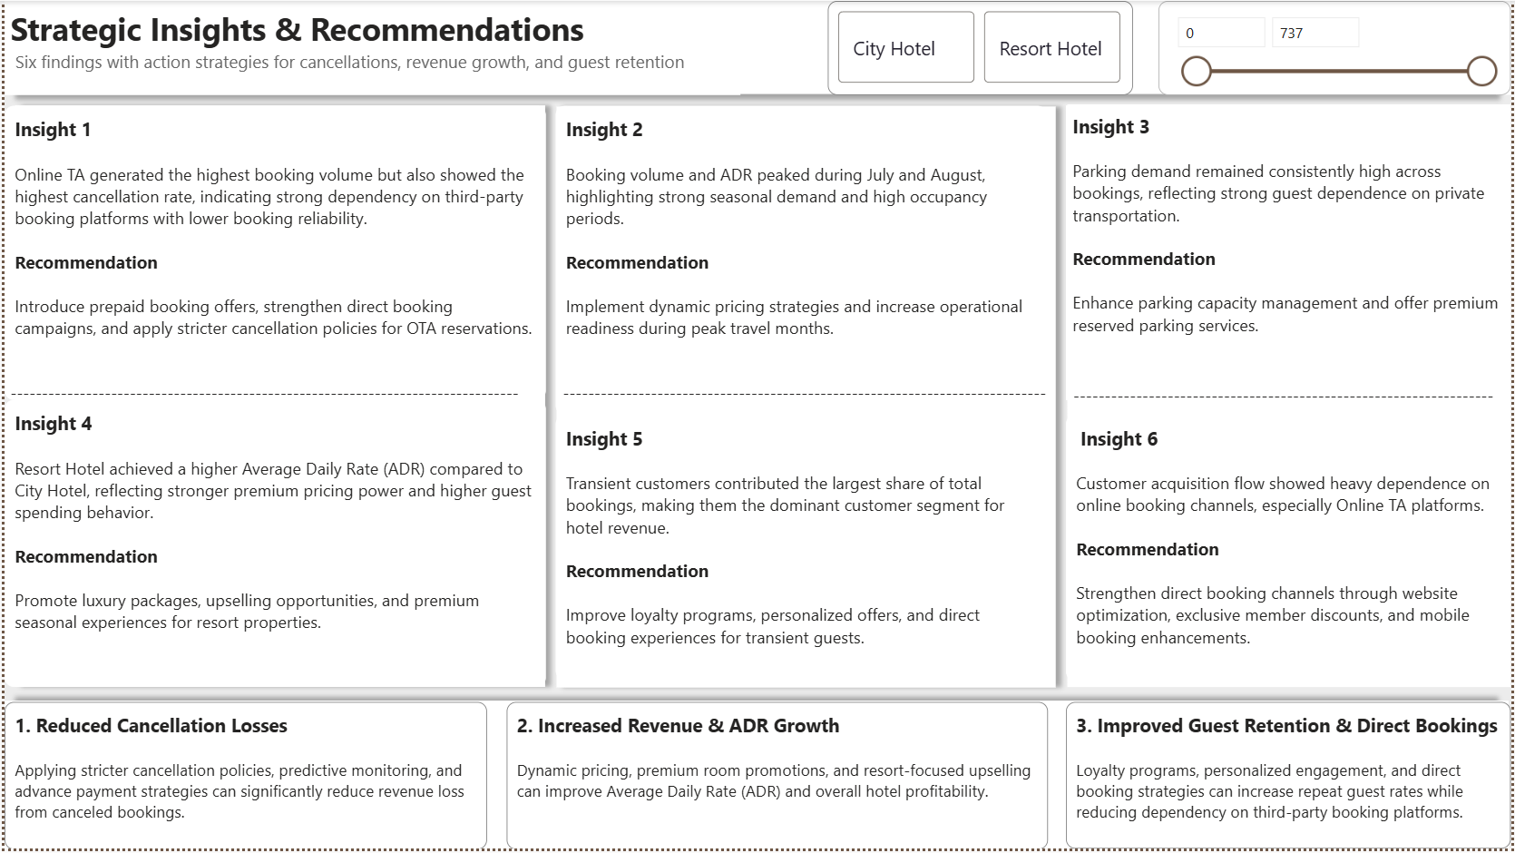Click the slider track between the handles
Screen dimensions: 1515x853
(x=1339, y=71)
